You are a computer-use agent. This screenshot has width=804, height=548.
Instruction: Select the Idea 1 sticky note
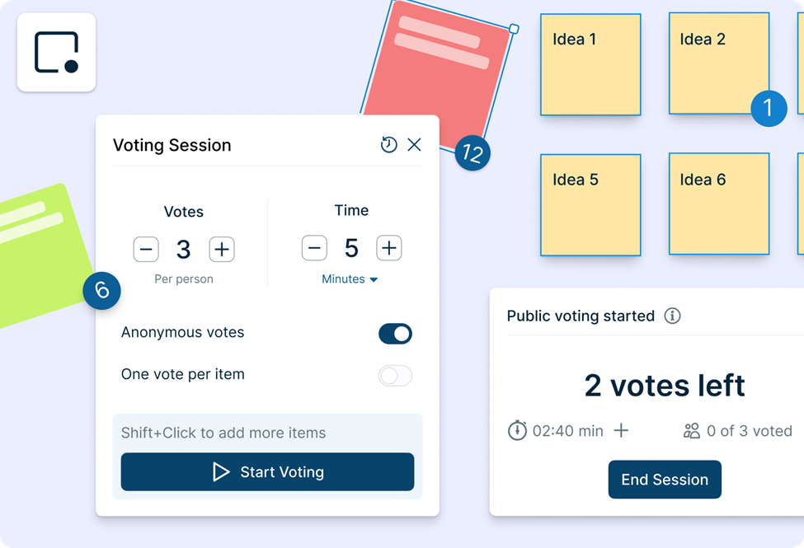coord(590,64)
